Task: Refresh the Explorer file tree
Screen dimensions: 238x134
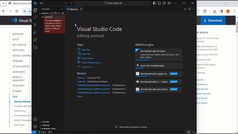Action: 59,13
